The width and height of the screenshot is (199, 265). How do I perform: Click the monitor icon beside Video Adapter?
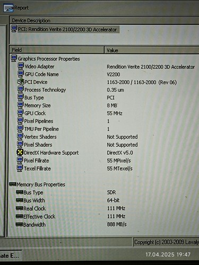point(21,66)
